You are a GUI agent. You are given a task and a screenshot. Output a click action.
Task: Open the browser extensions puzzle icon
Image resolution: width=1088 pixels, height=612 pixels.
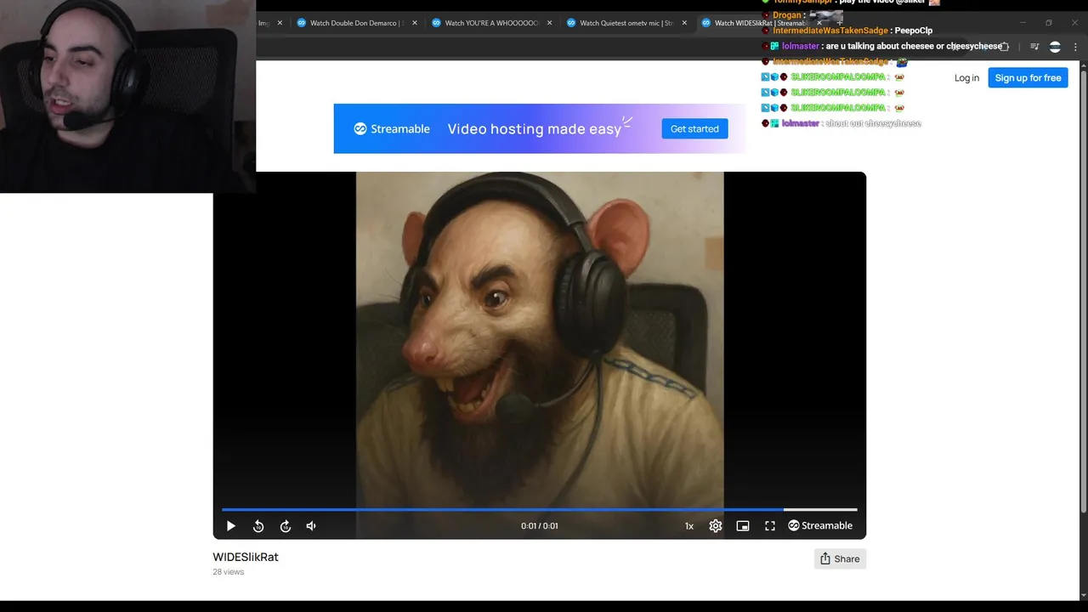tap(1005, 47)
